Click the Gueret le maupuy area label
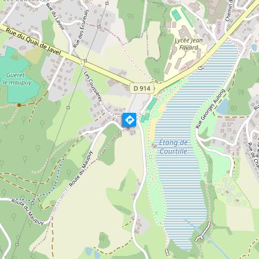 coord(17,79)
